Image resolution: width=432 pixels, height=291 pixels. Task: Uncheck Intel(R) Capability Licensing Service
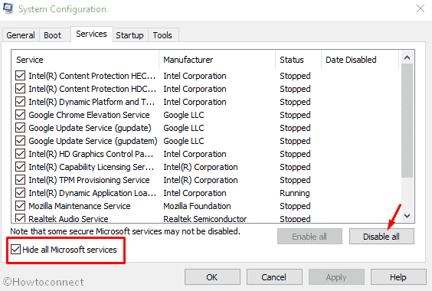pyautogui.click(x=21, y=167)
